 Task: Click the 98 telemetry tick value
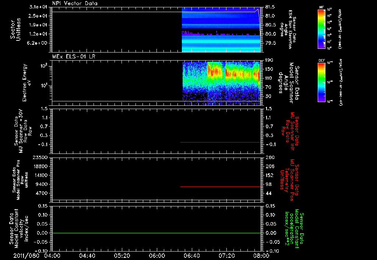point(268,184)
